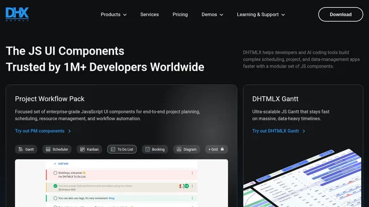Switch to the Kanban tab

(x=89, y=149)
